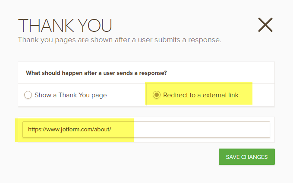Click the question header row's empty area
Screen dimensions: 293x183
[x=224, y=73]
